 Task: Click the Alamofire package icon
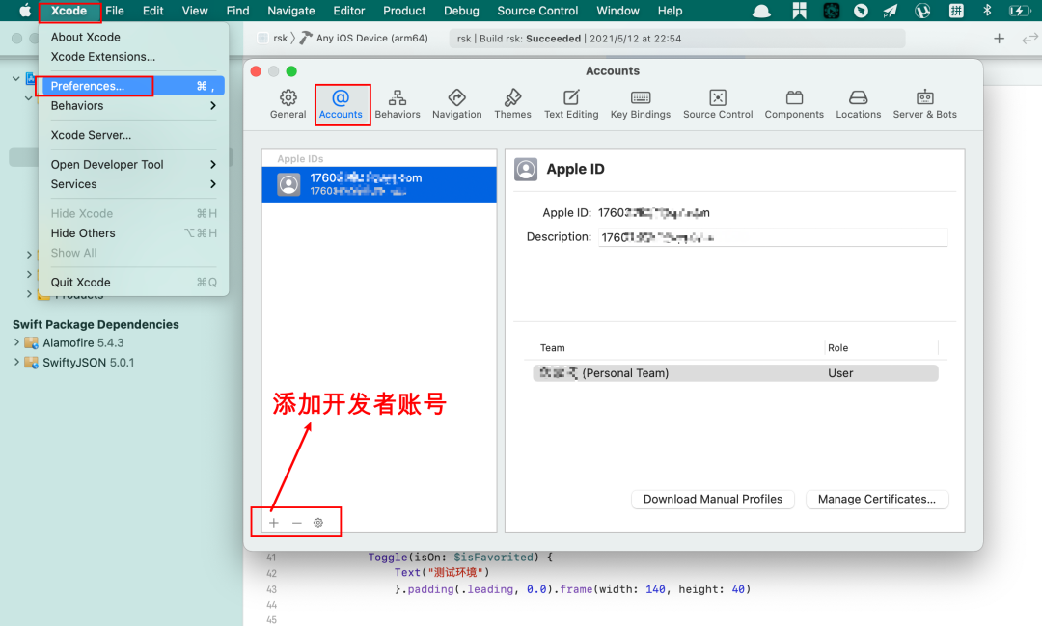point(31,343)
